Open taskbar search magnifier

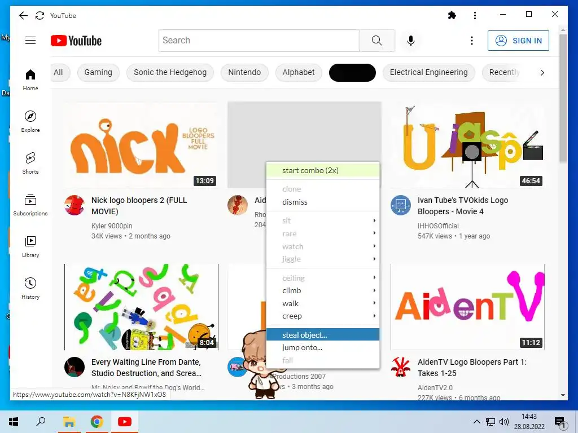(x=41, y=422)
